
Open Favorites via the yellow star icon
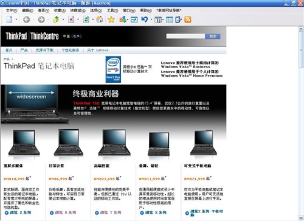pos(111,19)
